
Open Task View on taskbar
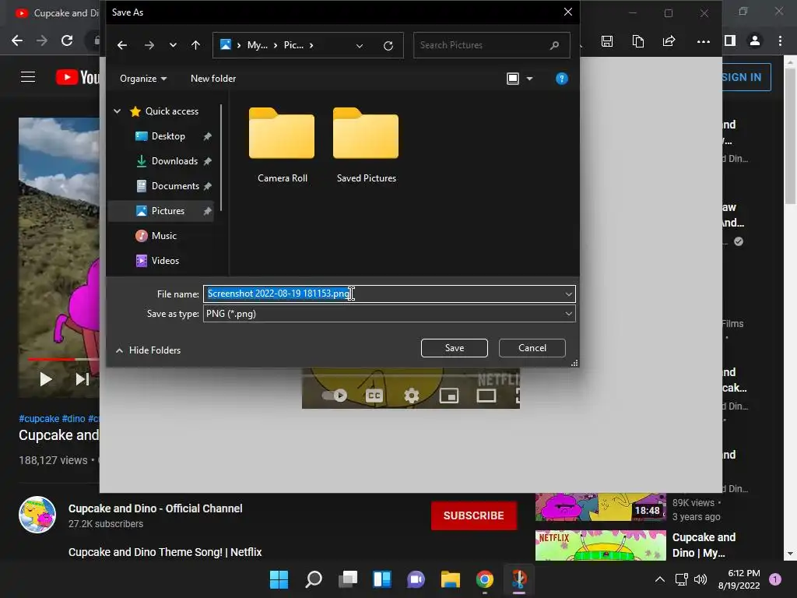[348, 579]
